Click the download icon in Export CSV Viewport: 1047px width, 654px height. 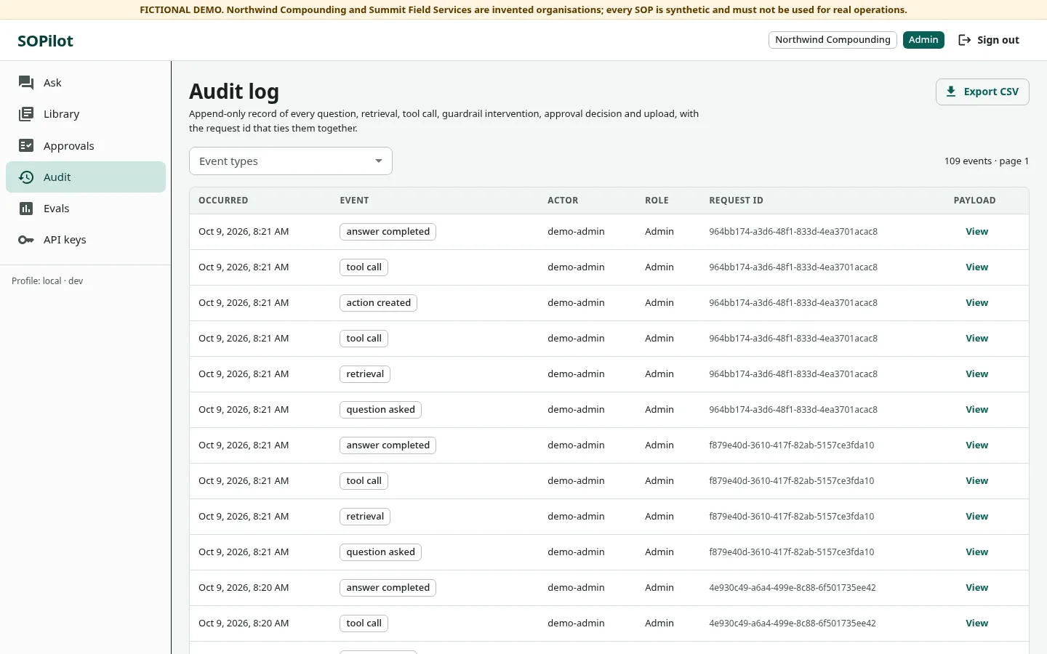(951, 92)
